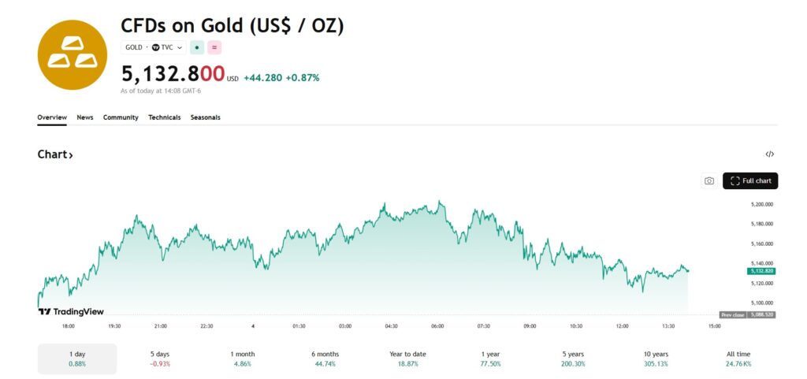Screen dimensions: 807x379
Task: Expand the Chart heading chevron
Action: [x=71, y=155]
